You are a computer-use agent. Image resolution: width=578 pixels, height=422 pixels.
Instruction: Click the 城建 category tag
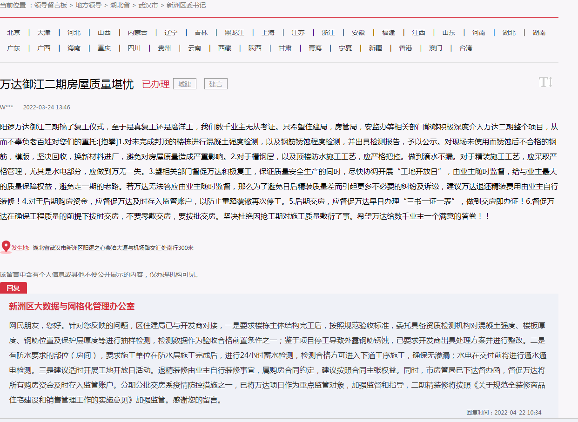click(185, 84)
